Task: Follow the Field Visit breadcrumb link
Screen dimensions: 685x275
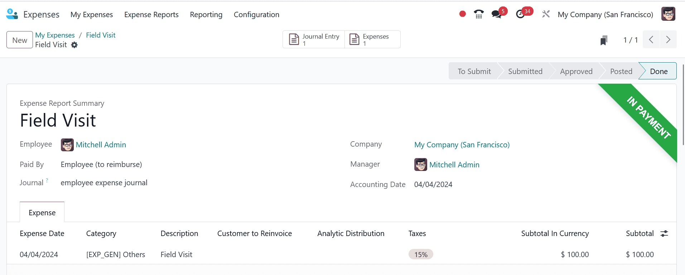Action: (x=101, y=35)
